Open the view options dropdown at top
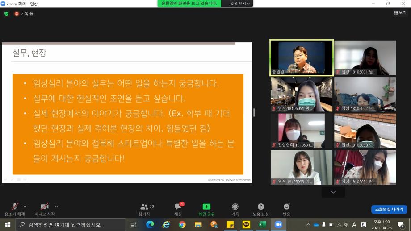This screenshot has height=231, width=411. point(240,4)
